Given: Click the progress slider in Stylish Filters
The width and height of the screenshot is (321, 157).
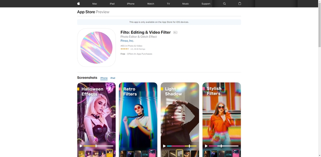Looking at the screenshot, I should (224, 146).
